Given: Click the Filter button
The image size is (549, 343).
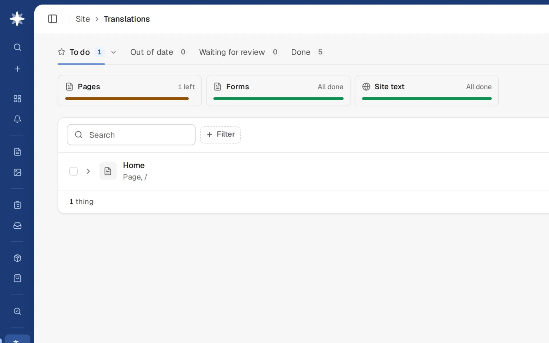Looking at the screenshot, I should tap(220, 135).
